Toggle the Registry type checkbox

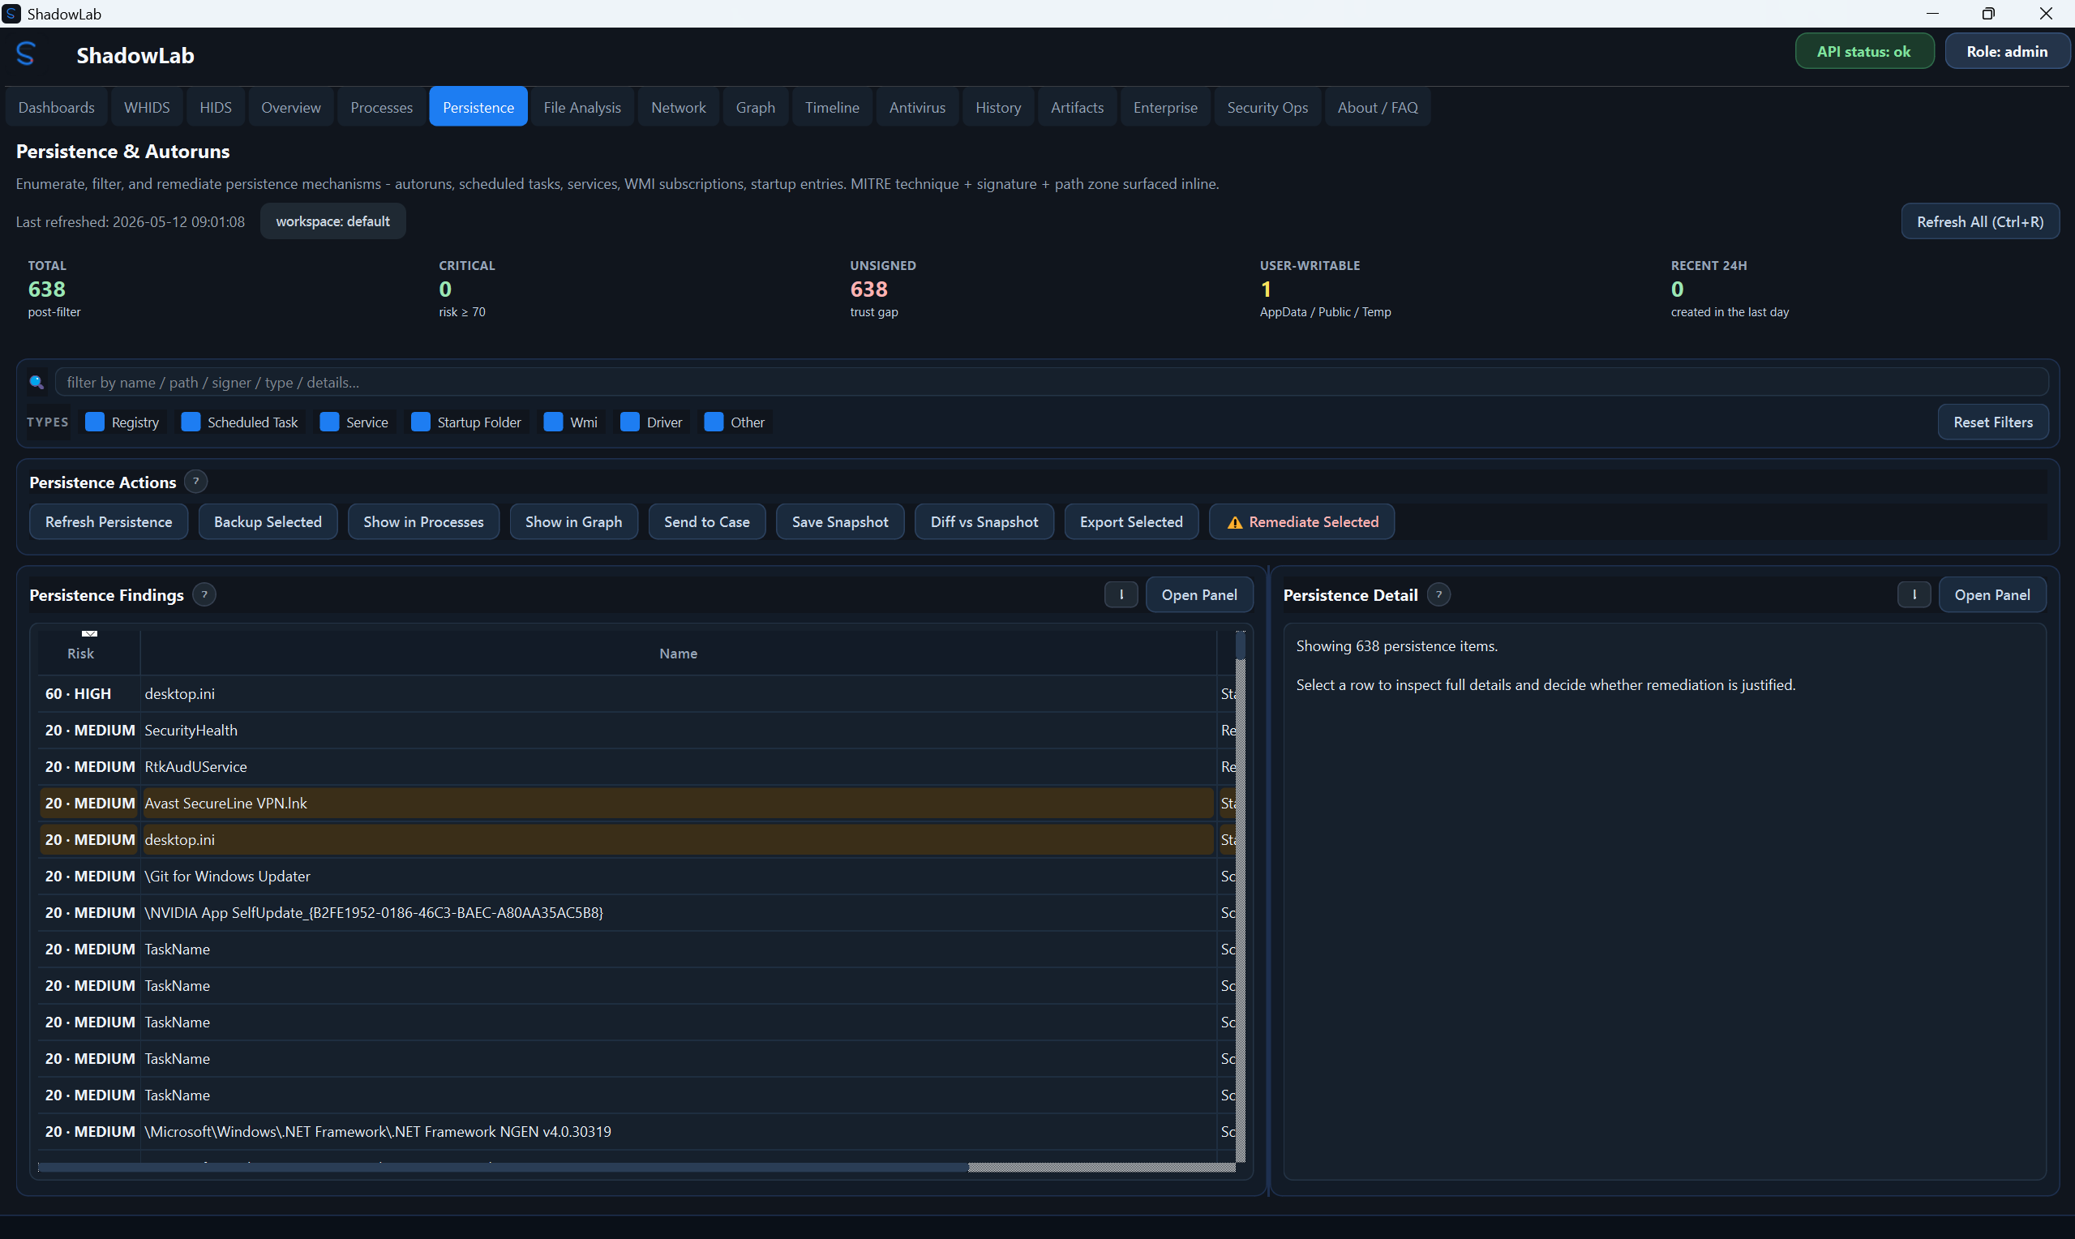[x=95, y=422]
